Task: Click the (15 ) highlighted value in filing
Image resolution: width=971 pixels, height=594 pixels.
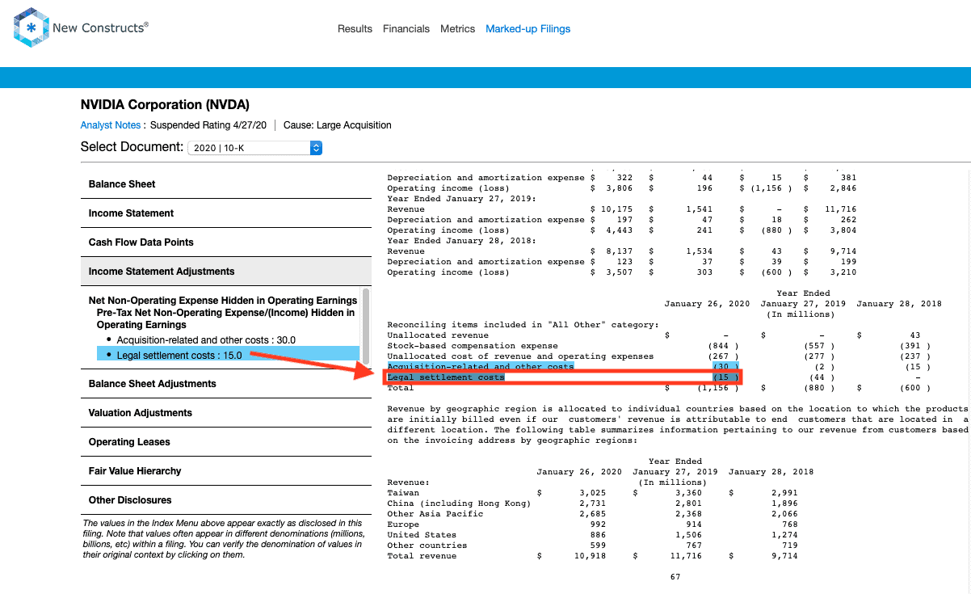Action: tap(725, 377)
